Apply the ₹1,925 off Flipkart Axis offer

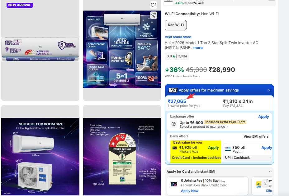click(213, 148)
